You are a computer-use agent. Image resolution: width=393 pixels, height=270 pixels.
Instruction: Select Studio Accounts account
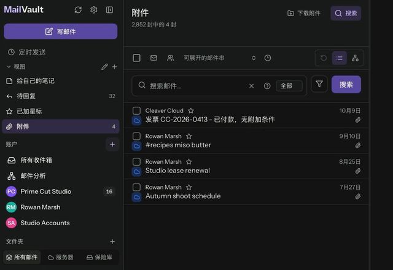coord(60,223)
